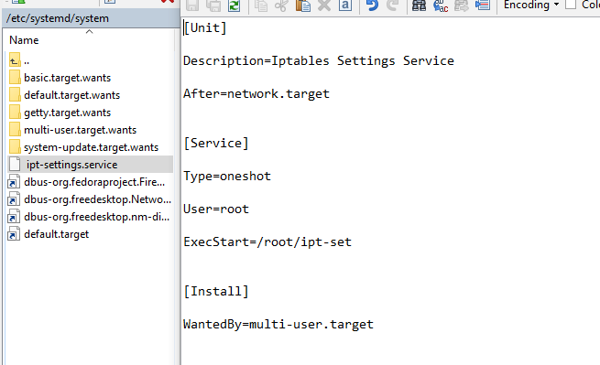Screen dimensions: 600x365
Task: Click the Go to line number icon
Action: coord(483,5)
